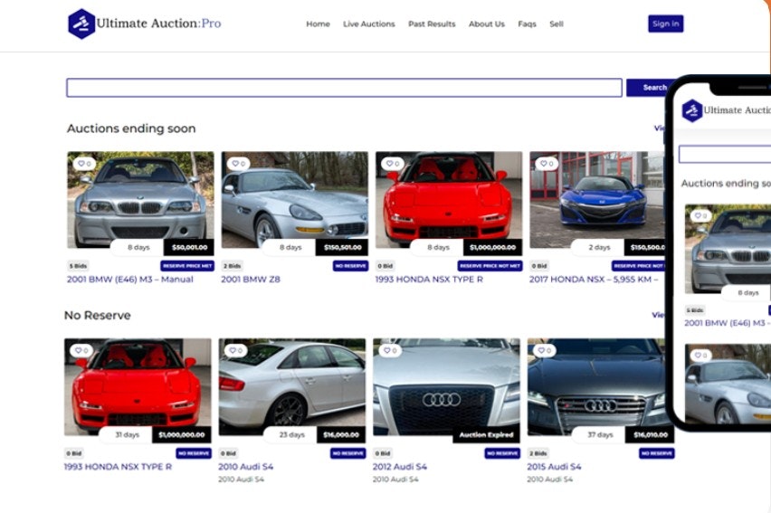Viewport: 771px width, 513px height.
Task: Click the Ultimate Auction Pro gavel logo in the website header
Action: [x=81, y=24]
